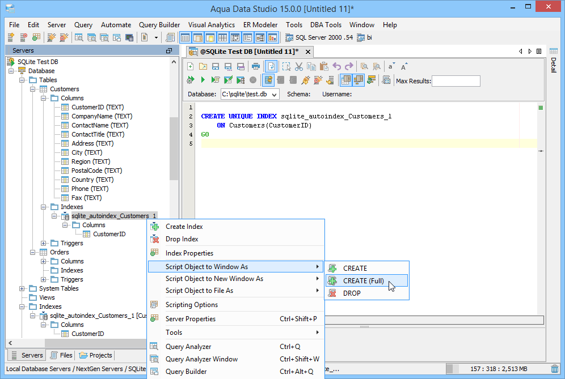Toggle the plain table layout button in main toolbar
This screenshot has height=379, width=565.
click(x=223, y=37)
